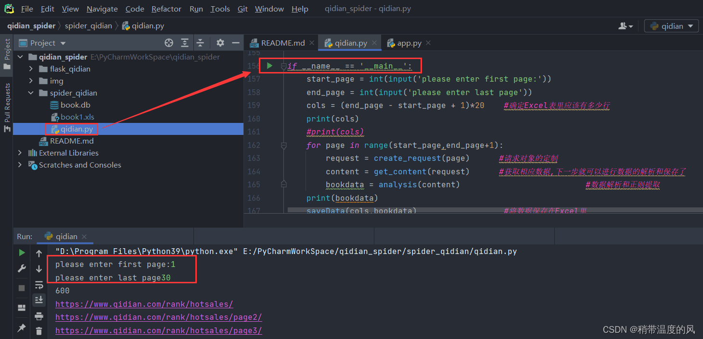
Task: Open the Project sidebar tab
Action: 7,54
